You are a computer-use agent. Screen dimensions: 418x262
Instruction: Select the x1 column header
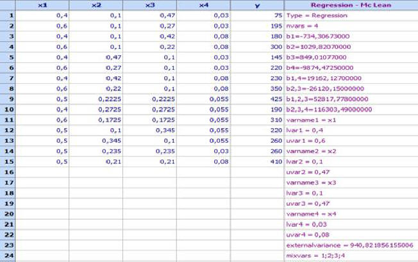point(42,5)
